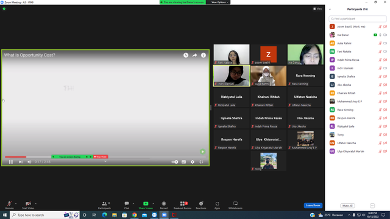Image resolution: width=390 pixels, height=219 pixels.
Task: Open Google Chrome from the taskbar
Action: tap(134, 215)
